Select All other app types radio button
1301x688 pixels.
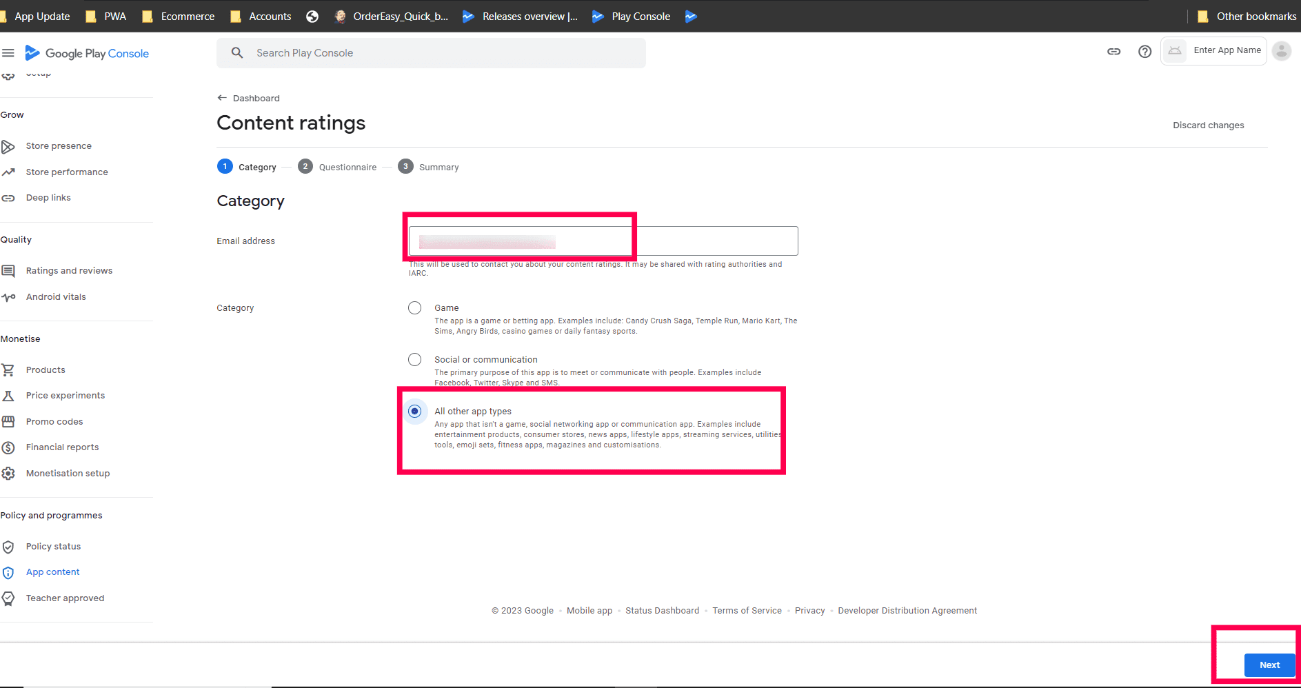click(x=414, y=412)
